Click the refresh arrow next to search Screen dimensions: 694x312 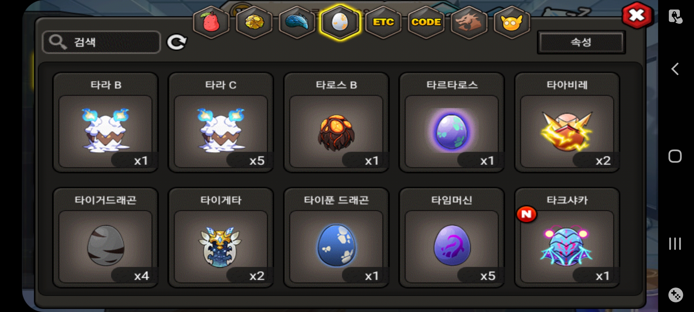click(177, 42)
